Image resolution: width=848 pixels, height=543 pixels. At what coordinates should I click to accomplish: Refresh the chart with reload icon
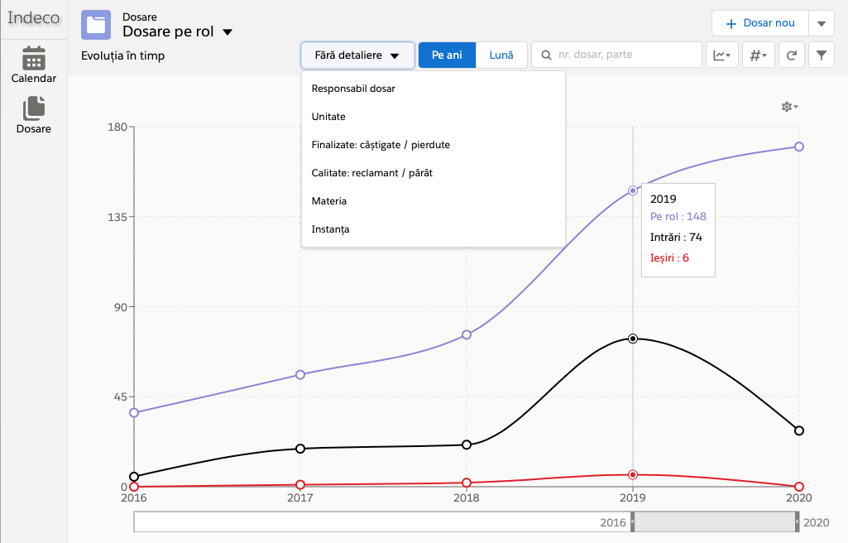tap(792, 55)
